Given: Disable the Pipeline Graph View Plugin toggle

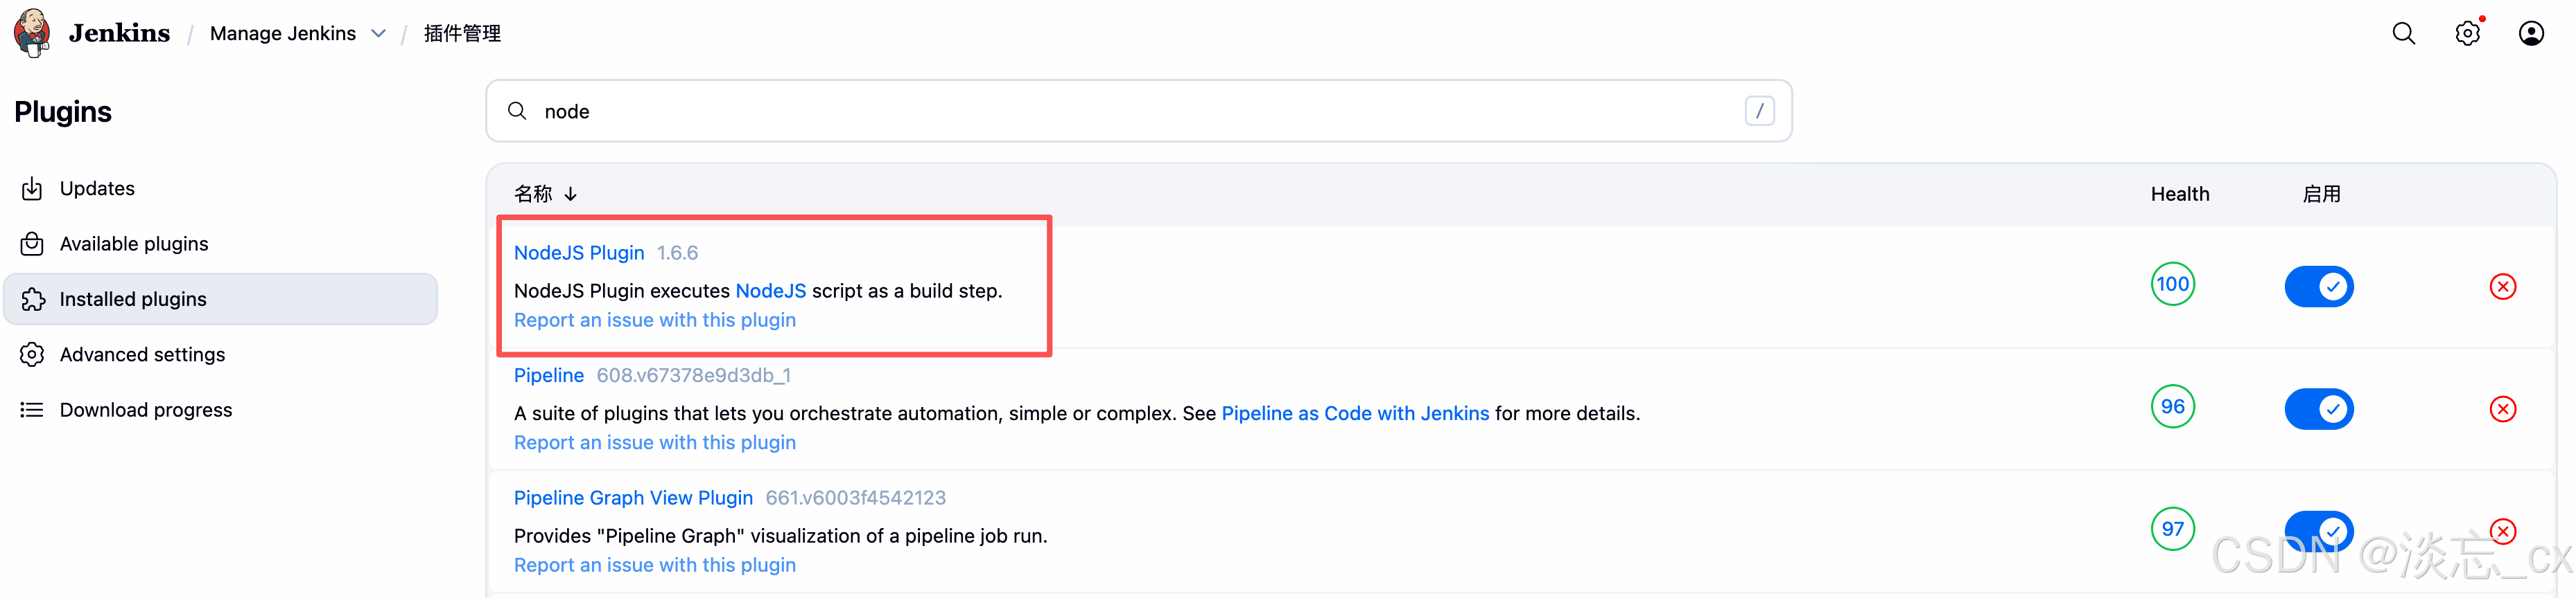Looking at the screenshot, I should (2319, 531).
